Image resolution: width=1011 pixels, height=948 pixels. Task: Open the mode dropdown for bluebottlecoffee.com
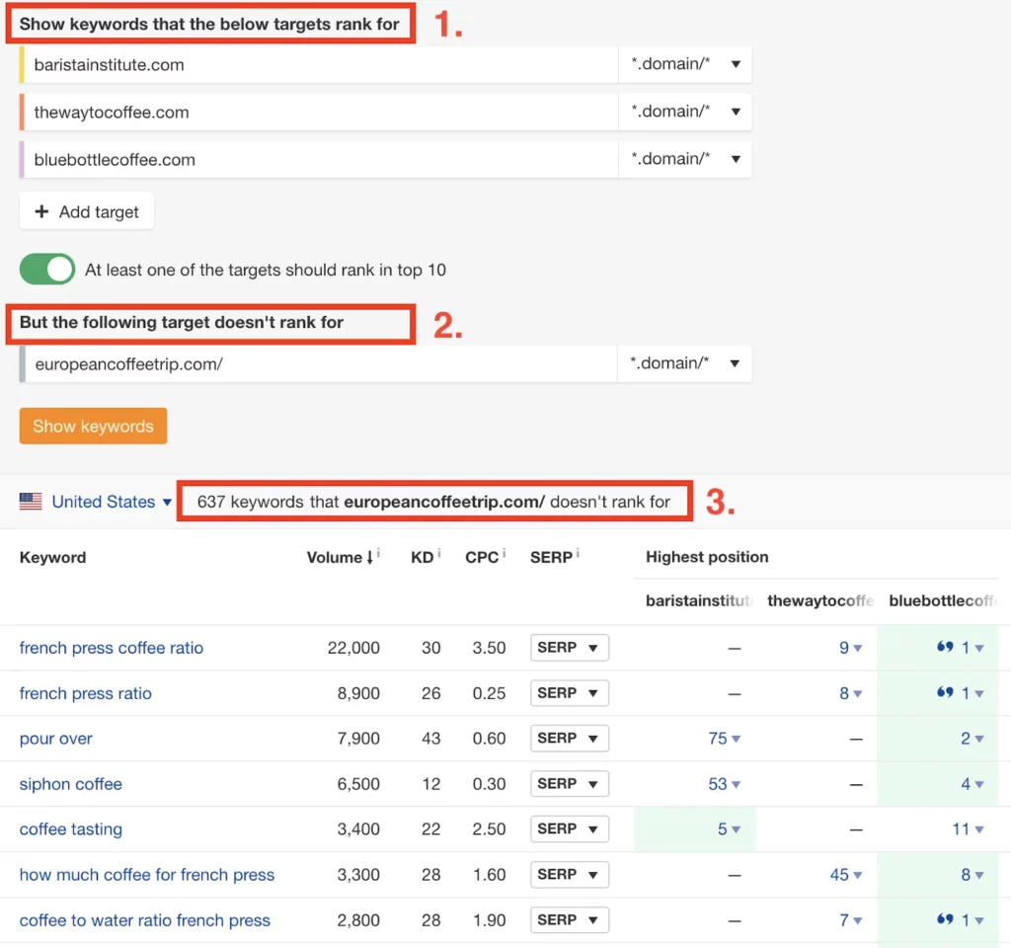click(x=685, y=159)
